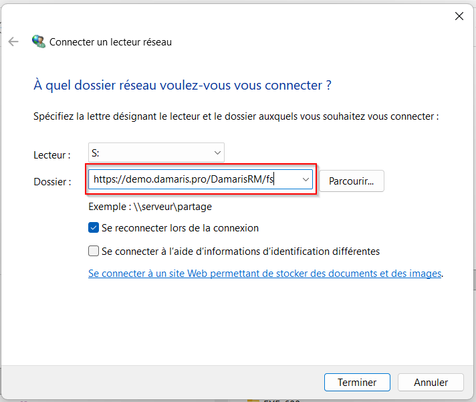The image size is (476, 402).
Task: Click the Se reconnecter lors de la connexion label text
Action: pyautogui.click(x=180, y=228)
